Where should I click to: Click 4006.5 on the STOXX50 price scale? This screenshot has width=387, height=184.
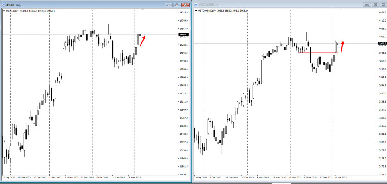tap(383, 37)
